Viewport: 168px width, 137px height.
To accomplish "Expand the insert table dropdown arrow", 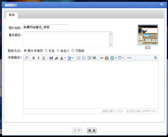I will pos(123,58).
